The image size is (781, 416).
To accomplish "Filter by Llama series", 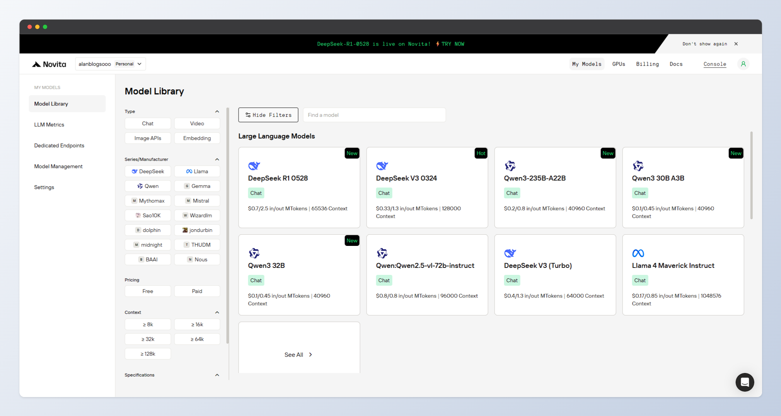I will point(197,171).
